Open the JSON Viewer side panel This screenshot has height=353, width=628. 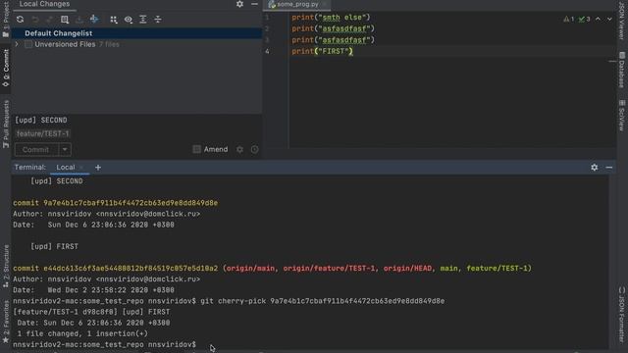point(621,20)
